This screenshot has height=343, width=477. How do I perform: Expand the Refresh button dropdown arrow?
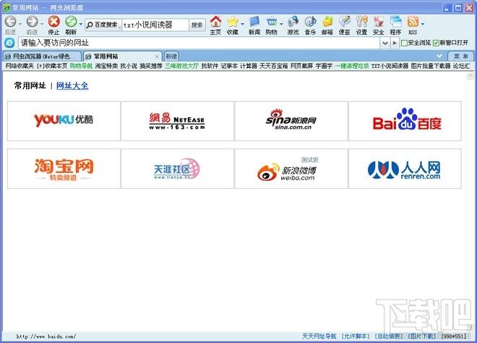[81, 24]
